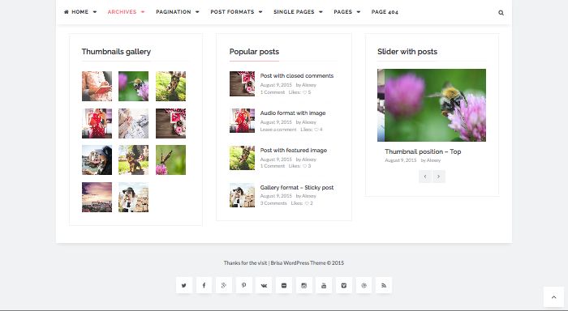This screenshot has width=568, height=311.
Task: Open gallery thumbnail of butterfly on pink flower
Action: point(170,160)
